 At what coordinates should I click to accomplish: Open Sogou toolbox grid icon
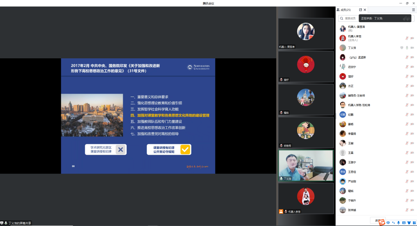tap(414, 222)
